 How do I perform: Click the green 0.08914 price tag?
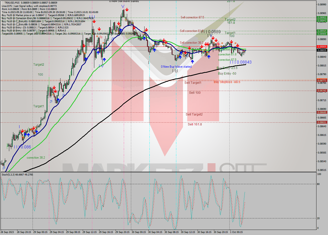(322, 31)
